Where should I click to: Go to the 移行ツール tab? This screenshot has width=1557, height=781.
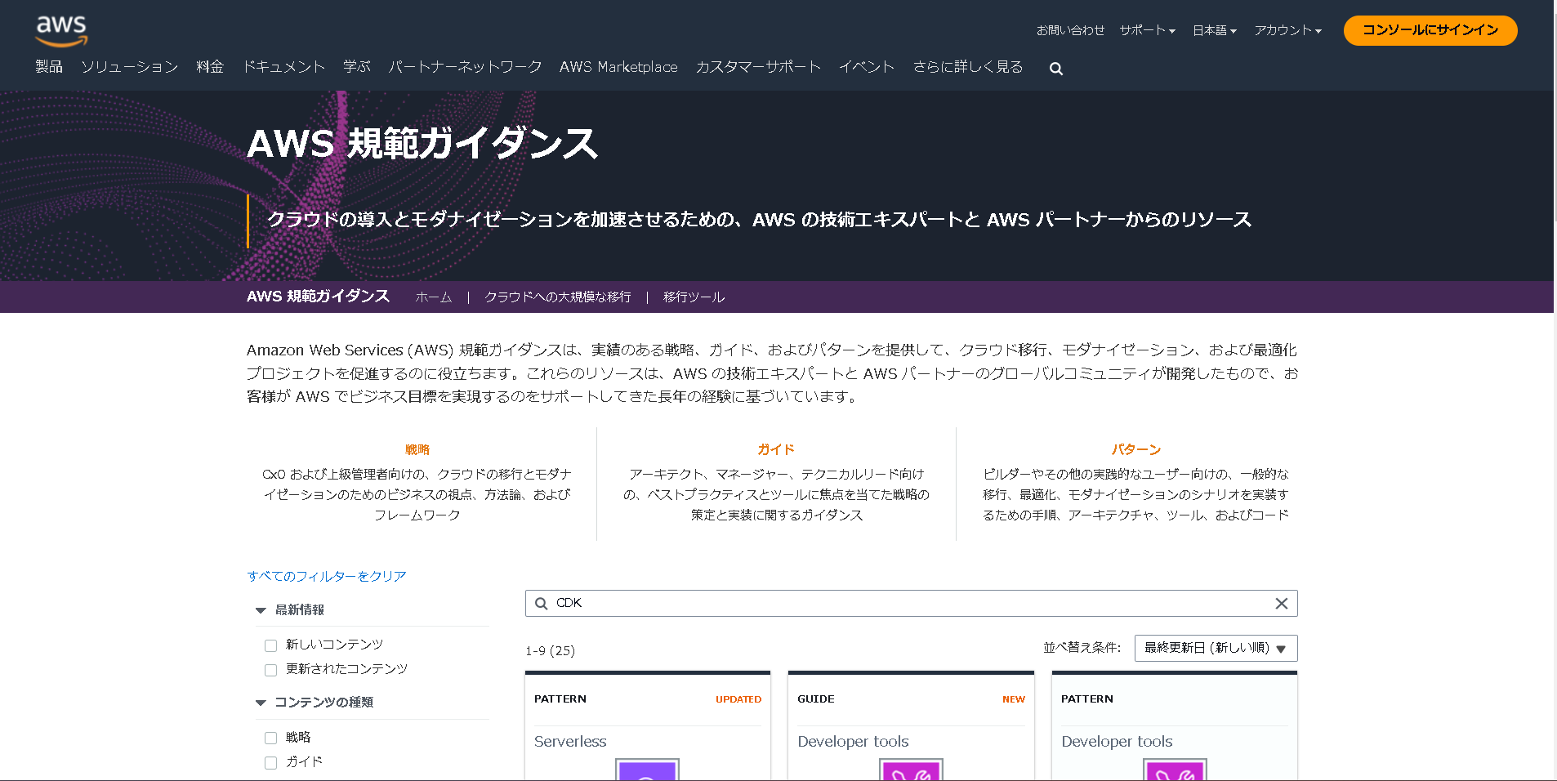click(x=694, y=297)
